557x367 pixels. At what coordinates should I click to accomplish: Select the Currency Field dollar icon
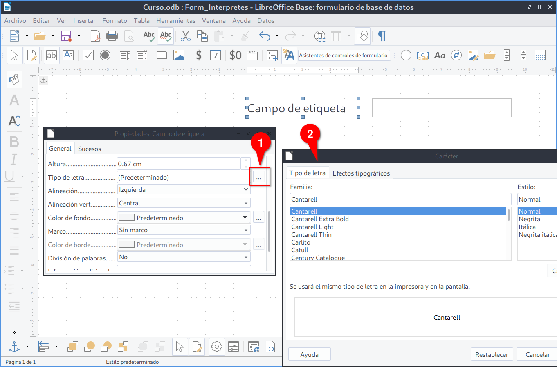[x=199, y=55]
